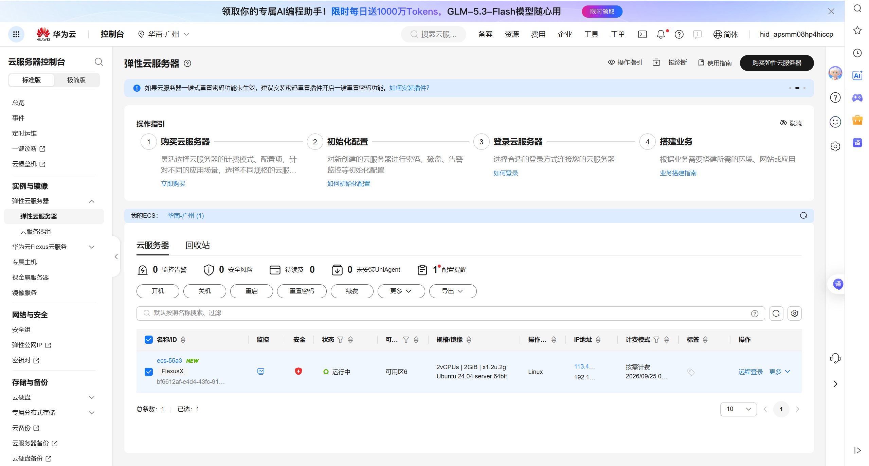Open the smiley feedback icon
Image resolution: width=869 pixels, height=466 pixels.
[x=835, y=122]
